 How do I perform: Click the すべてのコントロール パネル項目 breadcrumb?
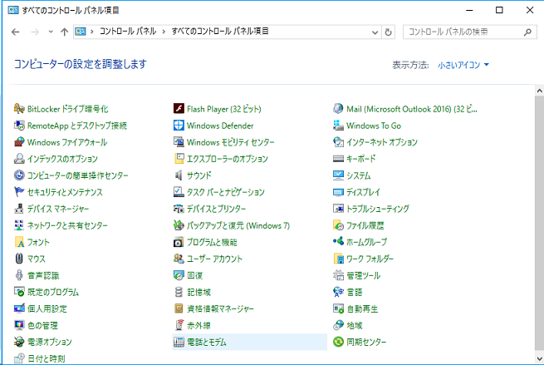pos(220,32)
